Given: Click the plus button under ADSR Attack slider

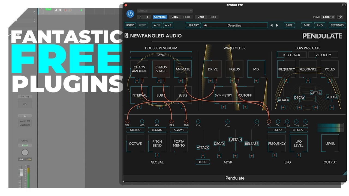Looking at the screenshot, I should tap(203, 156).
